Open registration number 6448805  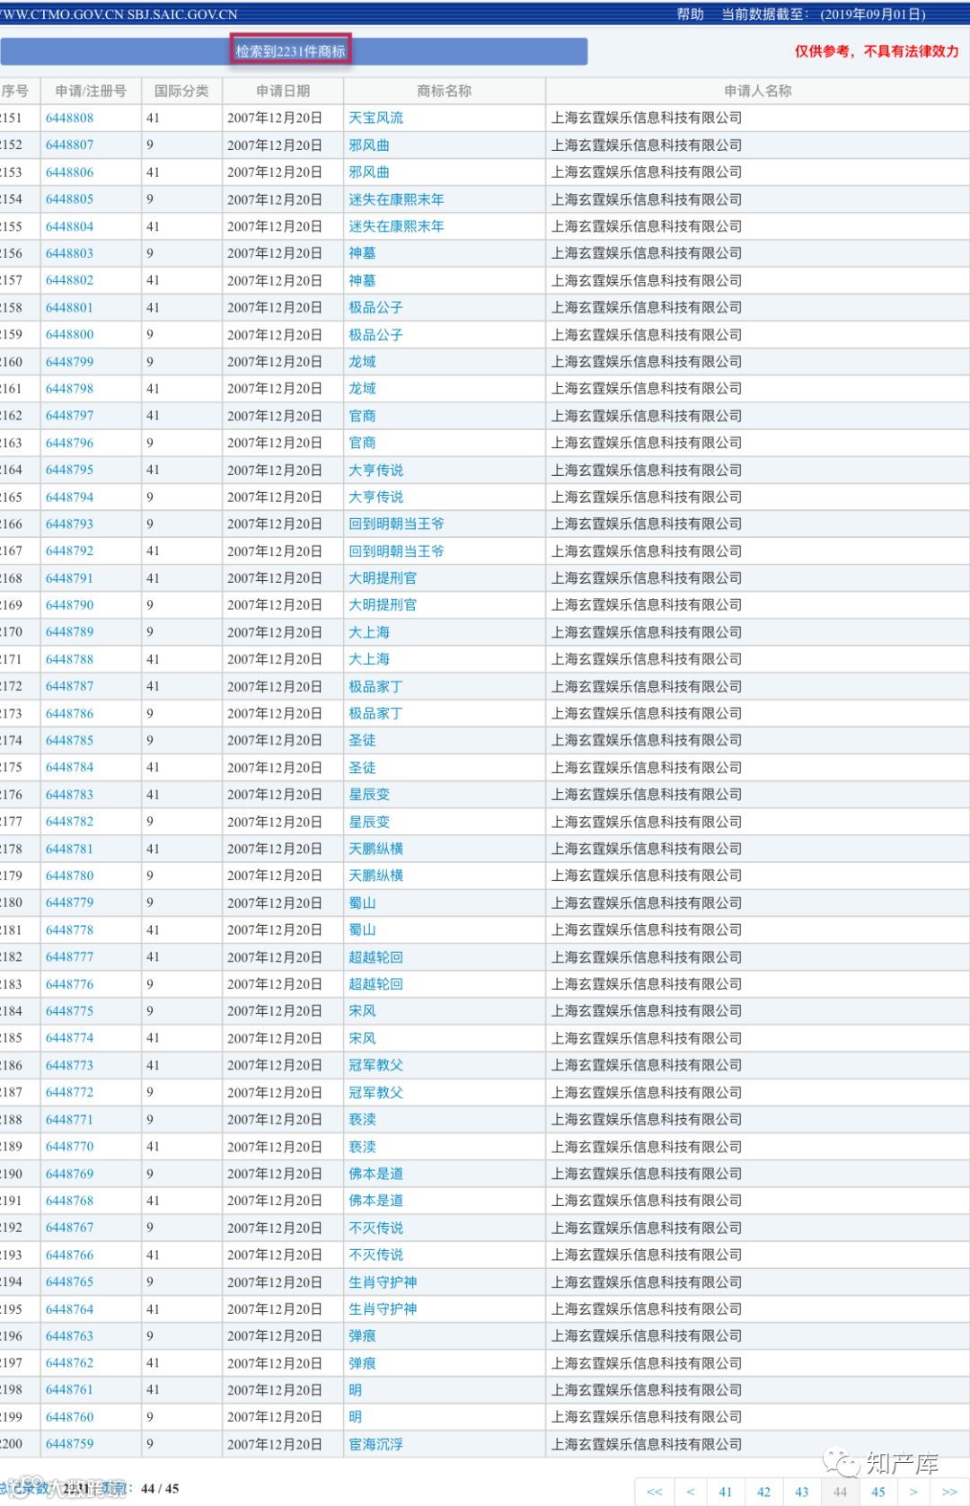tap(69, 199)
